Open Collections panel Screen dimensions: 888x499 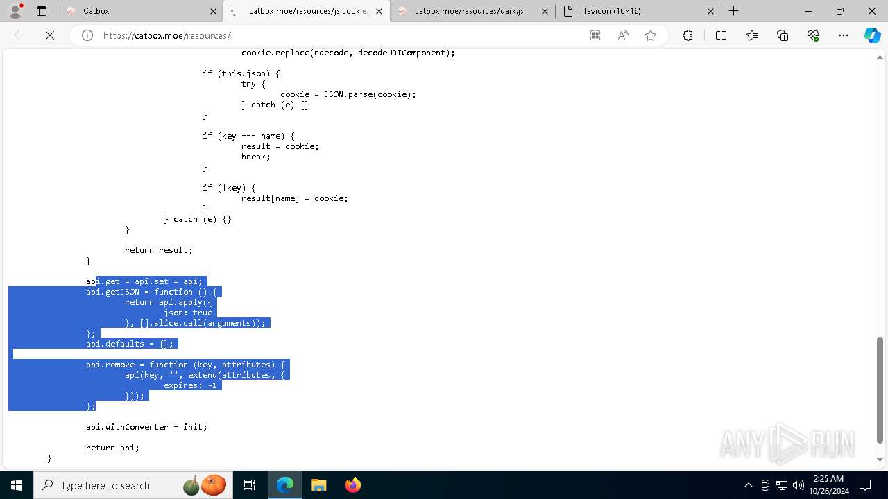(x=783, y=35)
